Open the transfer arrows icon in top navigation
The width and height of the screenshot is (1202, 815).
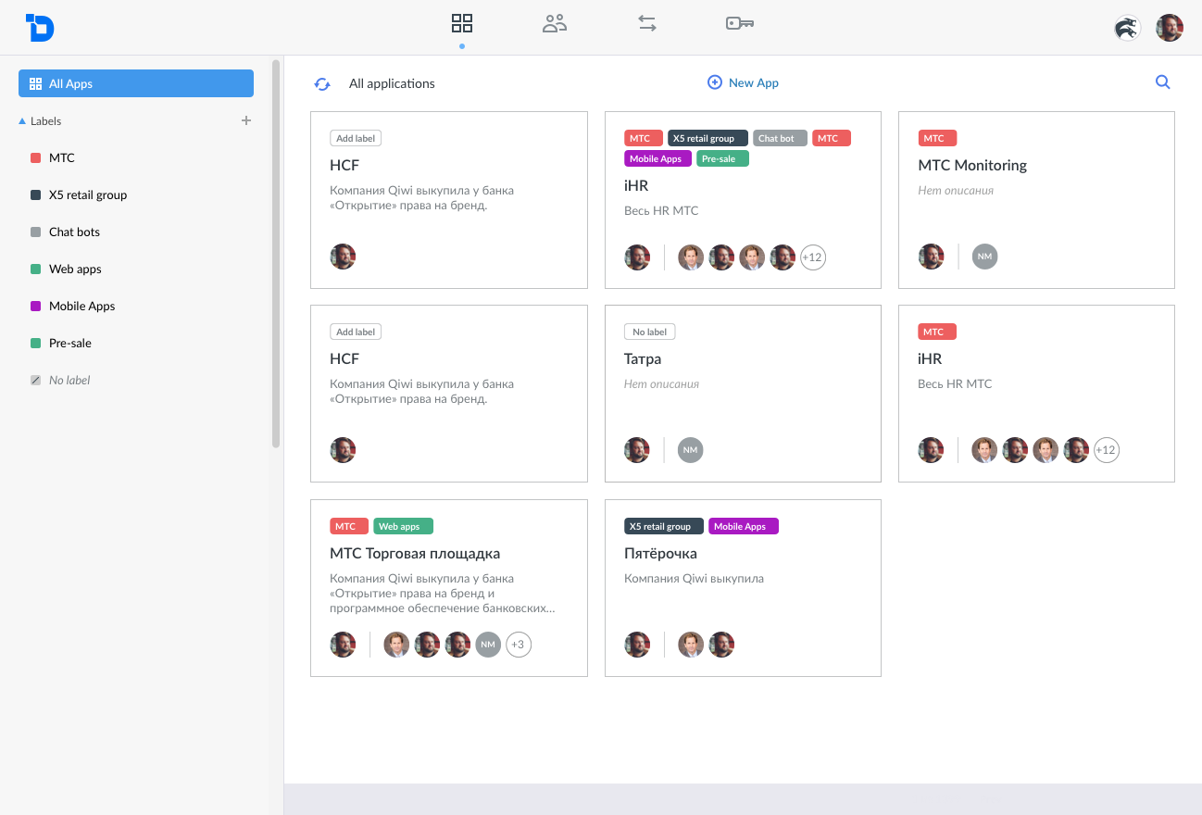pos(647,23)
